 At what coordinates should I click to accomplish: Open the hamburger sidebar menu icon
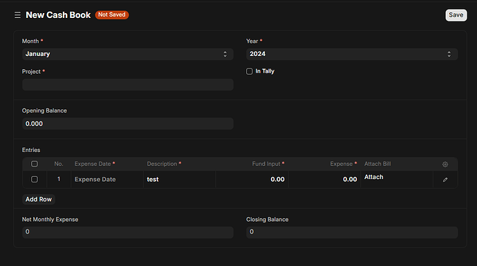17,15
